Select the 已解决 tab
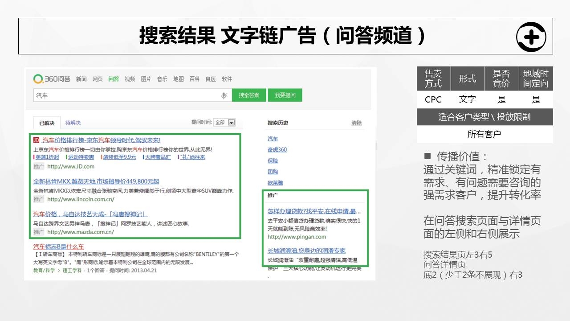 47,123
